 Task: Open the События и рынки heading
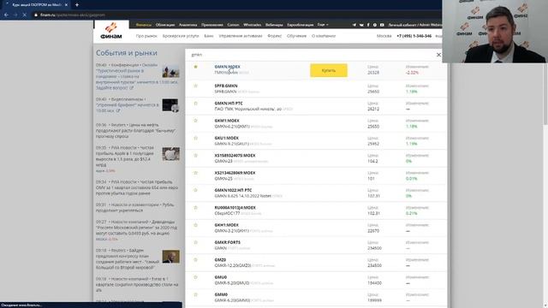pos(127,53)
